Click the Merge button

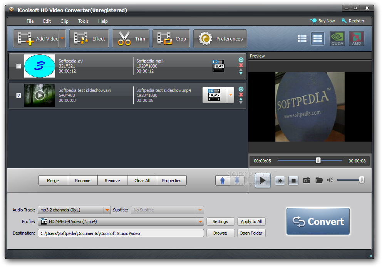click(x=53, y=181)
